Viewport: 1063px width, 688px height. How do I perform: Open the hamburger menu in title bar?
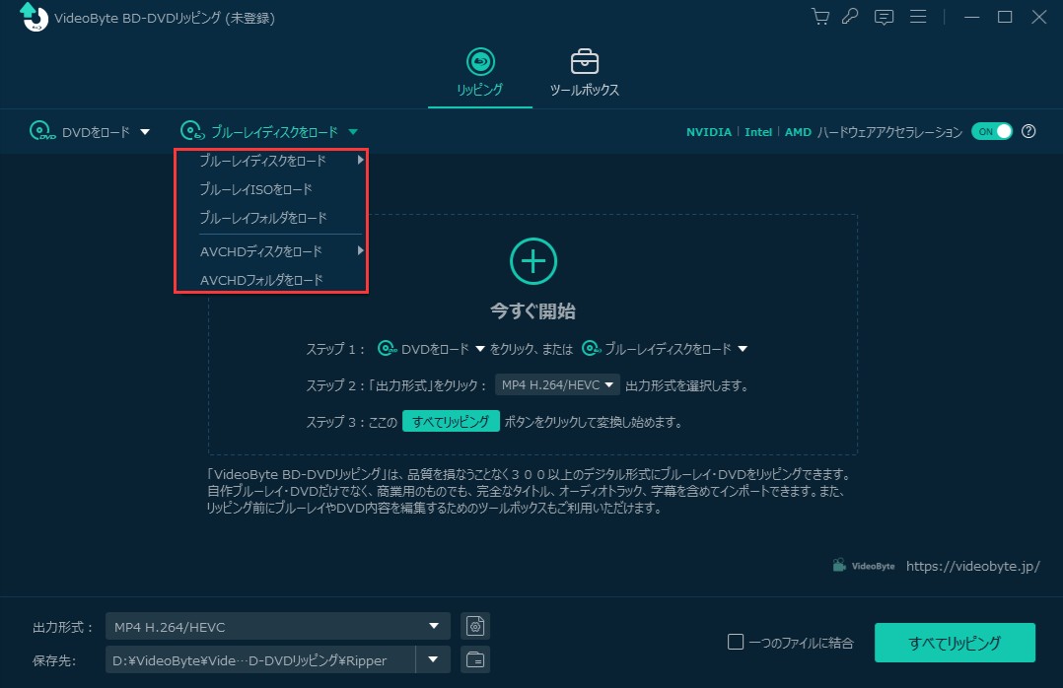click(x=918, y=17)
